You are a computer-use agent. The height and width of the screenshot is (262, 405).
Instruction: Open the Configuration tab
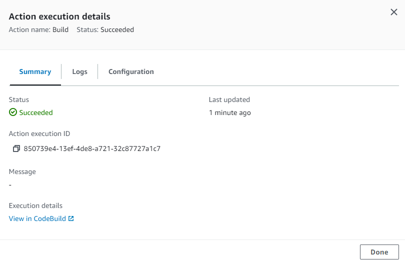(131, 71)
